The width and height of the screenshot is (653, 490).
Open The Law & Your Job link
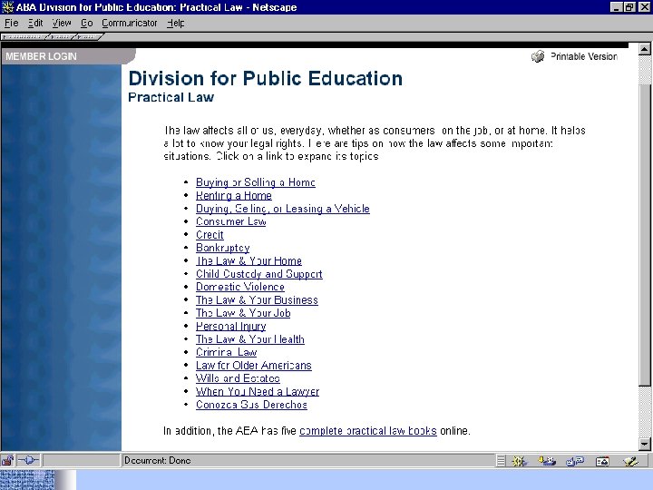pos(243,313)
